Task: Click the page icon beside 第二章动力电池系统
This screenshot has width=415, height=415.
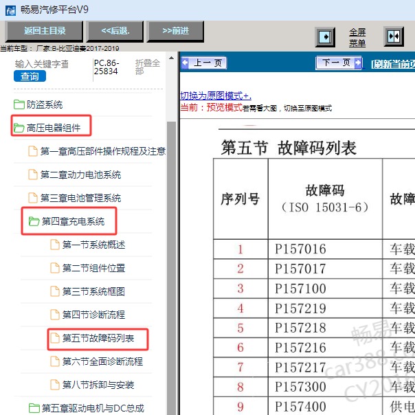Action: [x=33, y=175]
